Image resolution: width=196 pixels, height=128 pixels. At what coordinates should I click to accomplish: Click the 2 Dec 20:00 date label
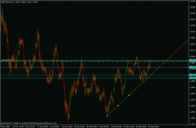29,127
